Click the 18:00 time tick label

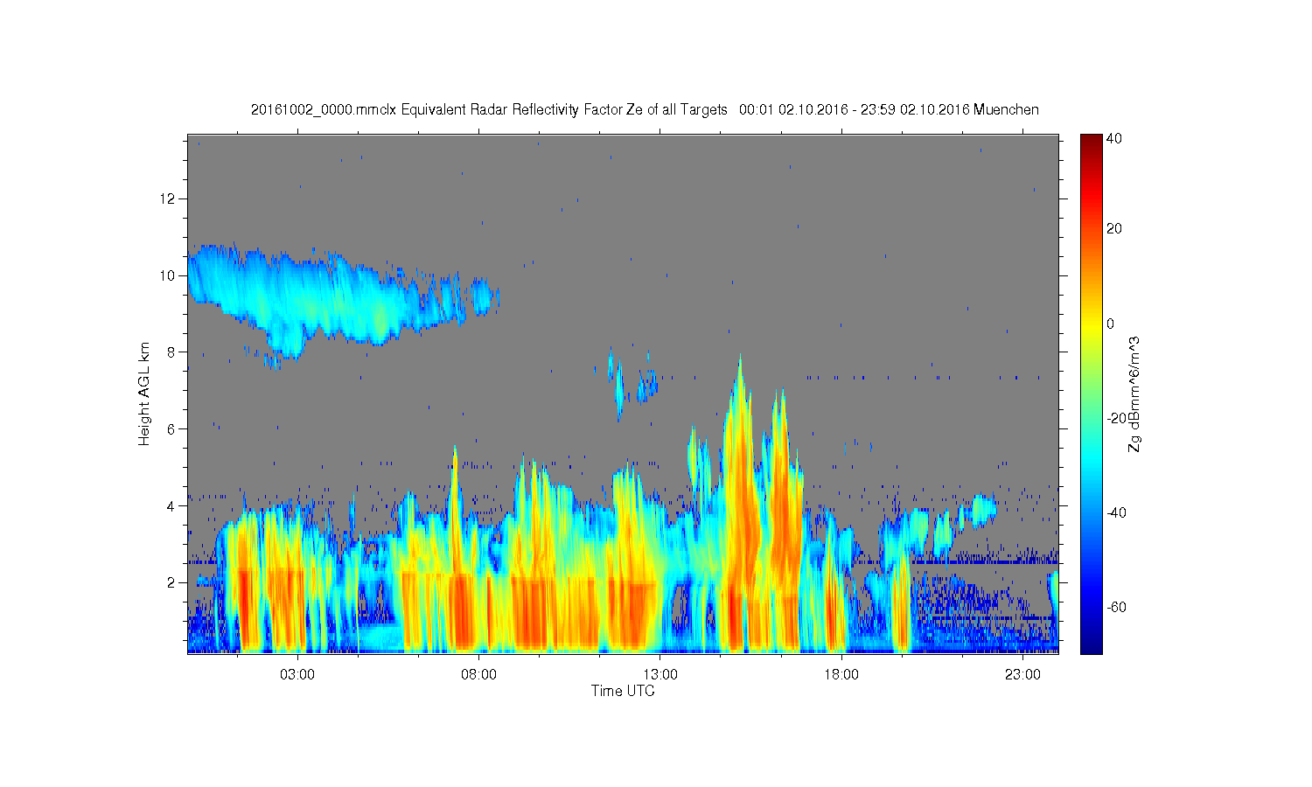[x=841, y=675]
